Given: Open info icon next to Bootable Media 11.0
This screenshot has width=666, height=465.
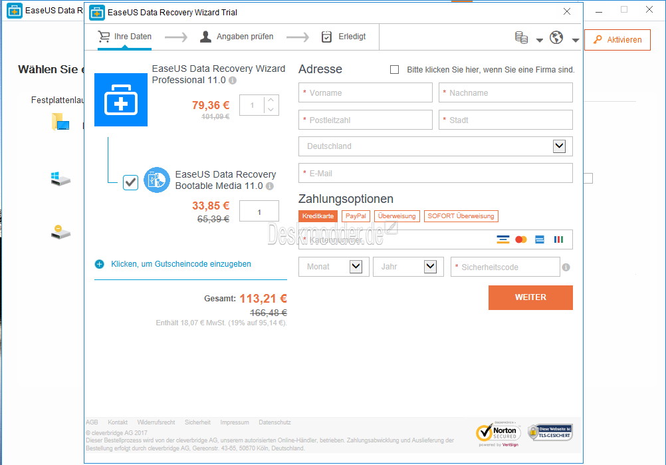Looking at the screenshot, I should pos(270,186).
